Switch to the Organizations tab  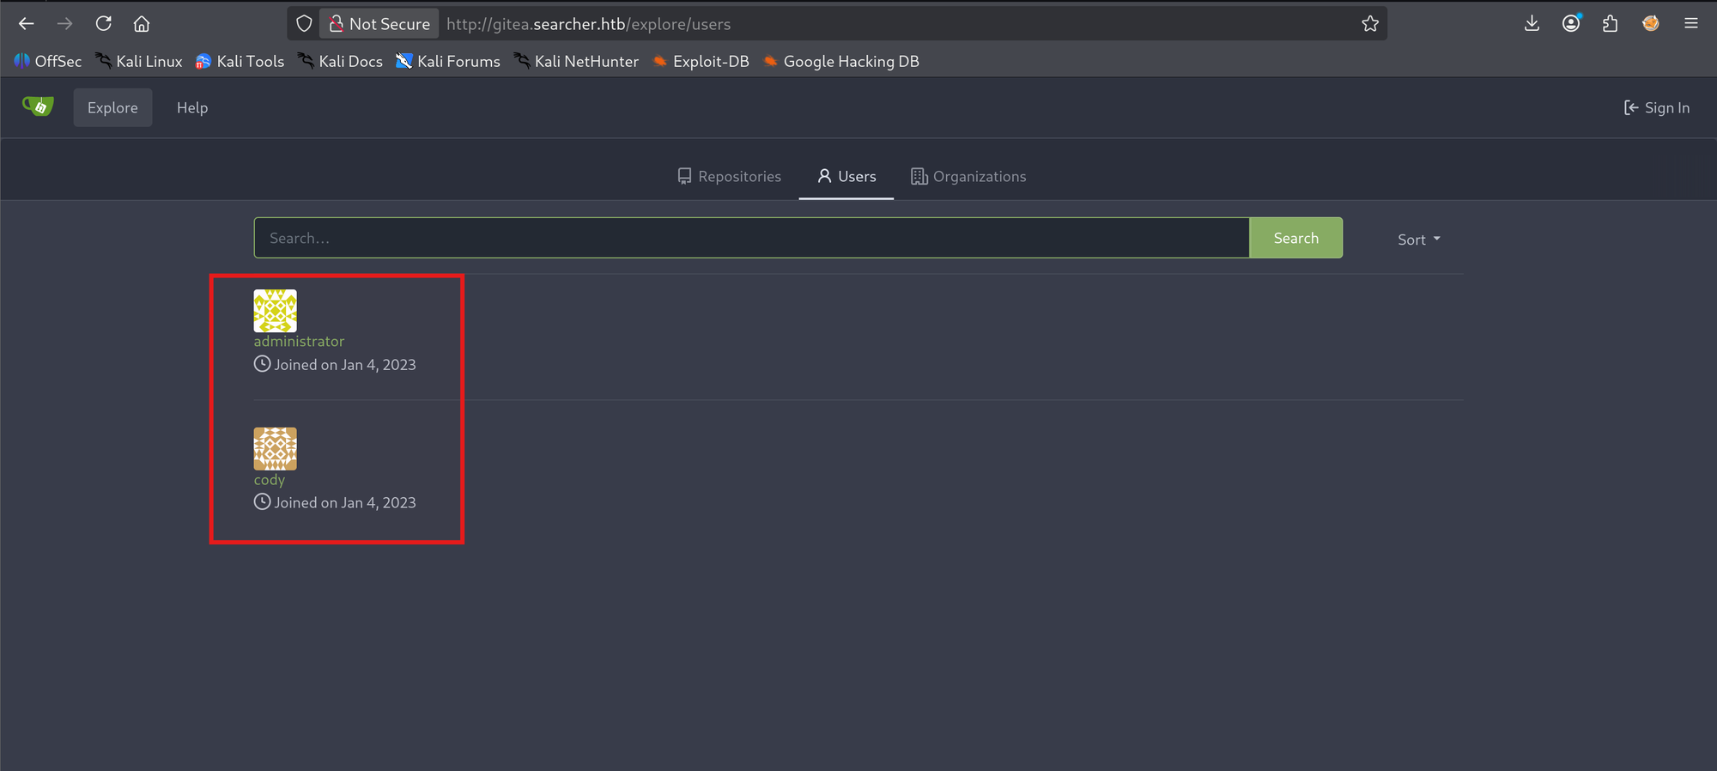coord(968,176)
